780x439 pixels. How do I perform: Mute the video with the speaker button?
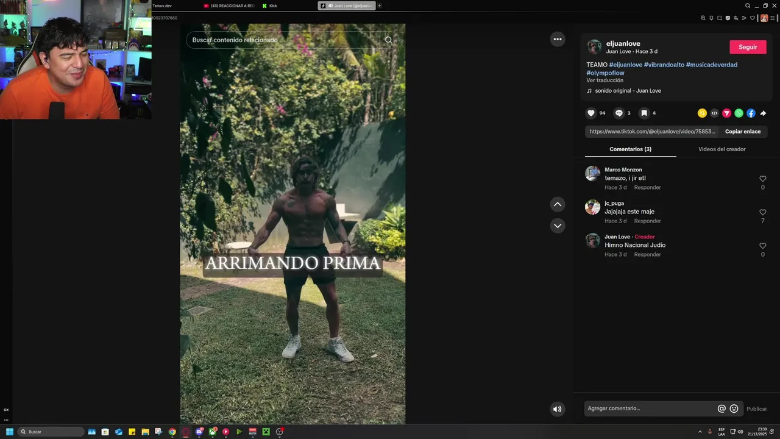click(x=557, y=409)
